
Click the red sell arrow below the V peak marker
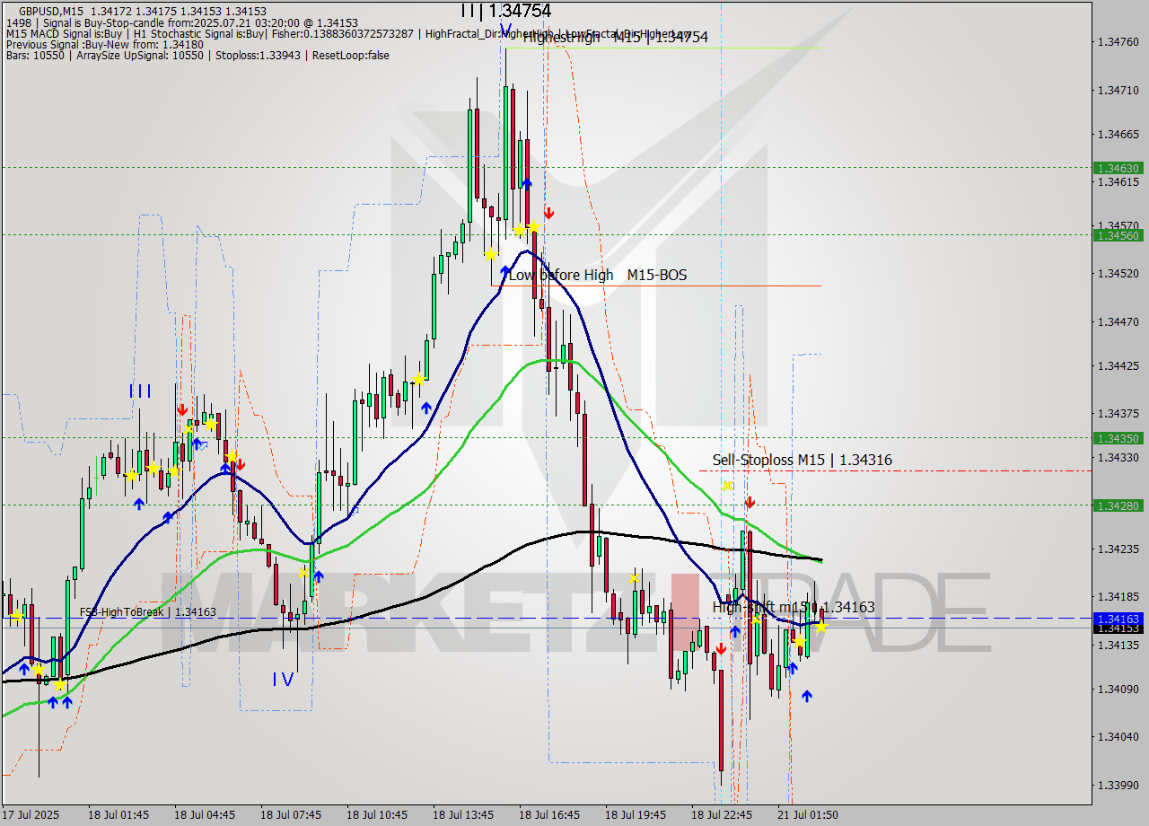548,214
